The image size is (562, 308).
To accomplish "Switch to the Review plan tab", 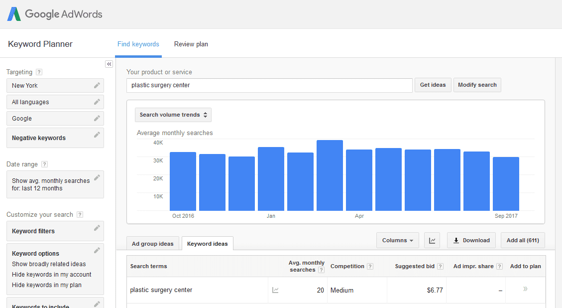I will point(191,44).
